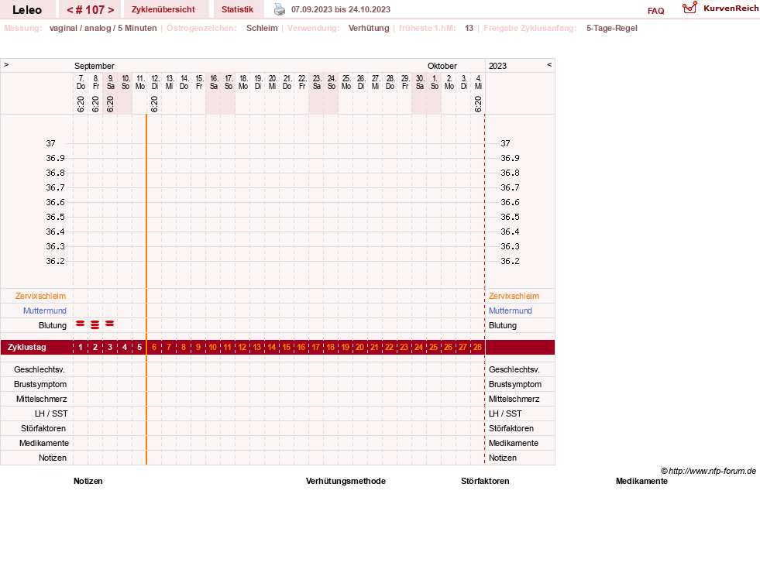Click left Zervixschleim row label

[41, 296]
